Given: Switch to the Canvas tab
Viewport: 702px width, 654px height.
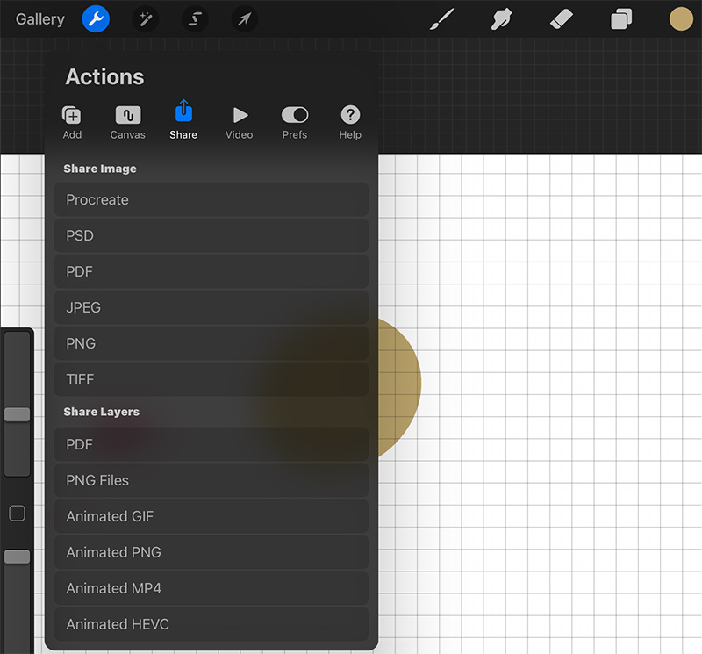Looking at the screenshot, I should coord(127,123).
